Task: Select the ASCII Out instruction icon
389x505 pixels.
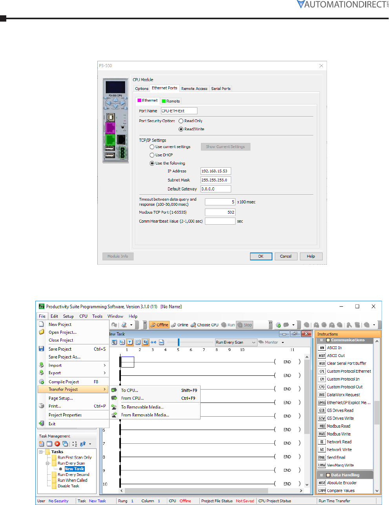Action: click(x=322, y=355)
